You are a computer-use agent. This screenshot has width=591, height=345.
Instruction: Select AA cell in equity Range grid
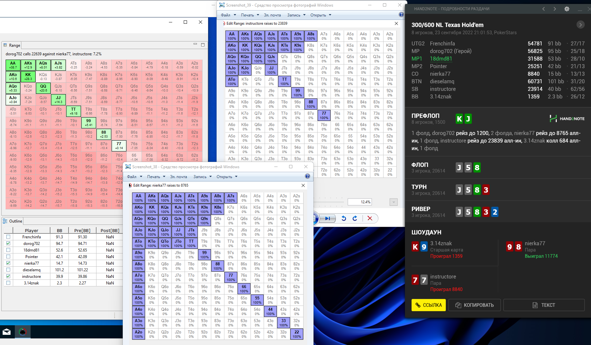[13, 65]
